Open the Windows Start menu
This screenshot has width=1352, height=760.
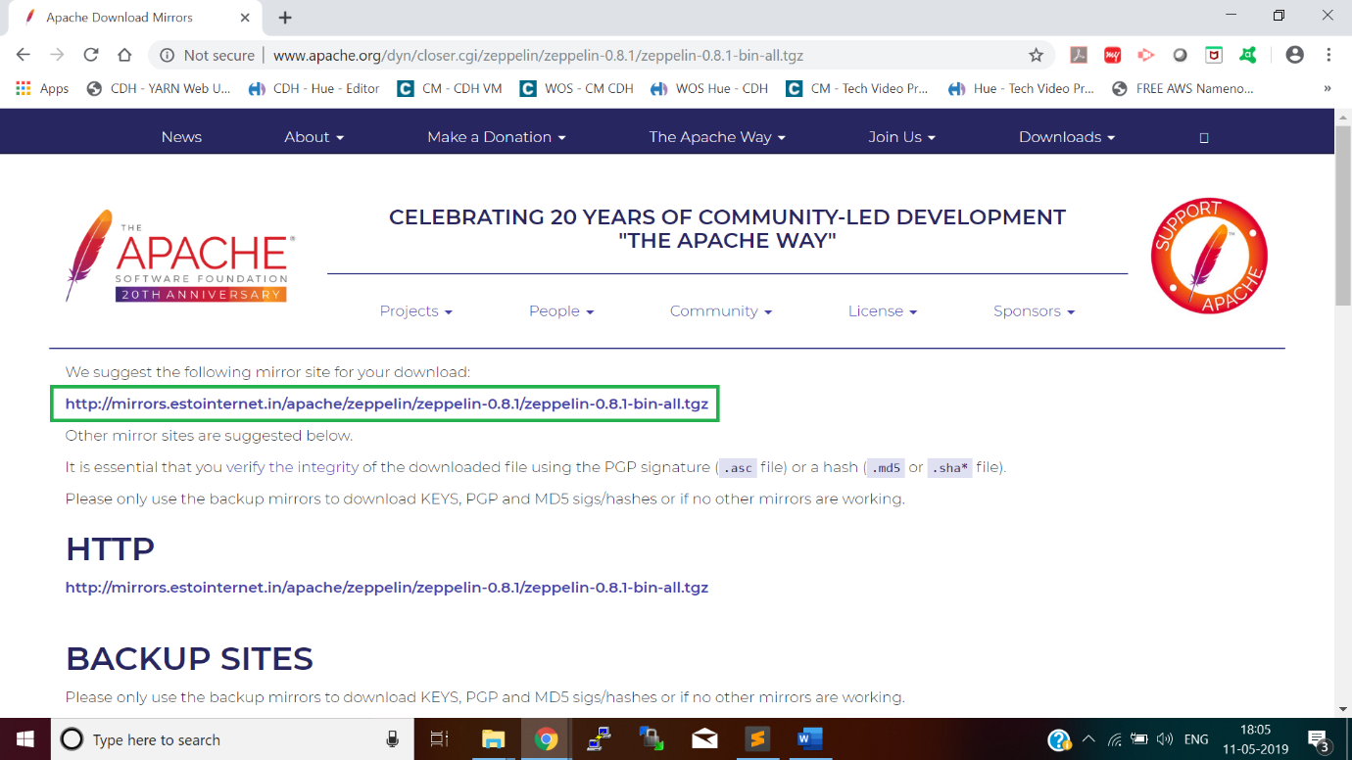[x=24, y=739]
